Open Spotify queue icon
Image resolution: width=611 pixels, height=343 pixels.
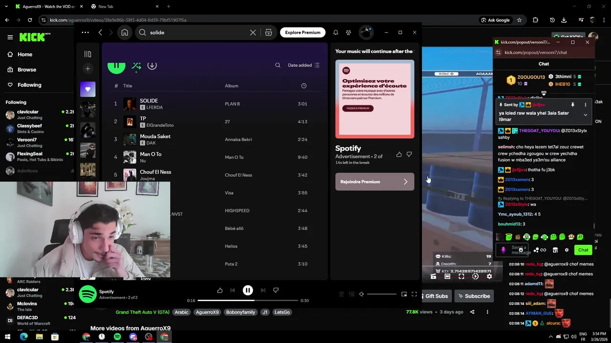coord(341,294)
